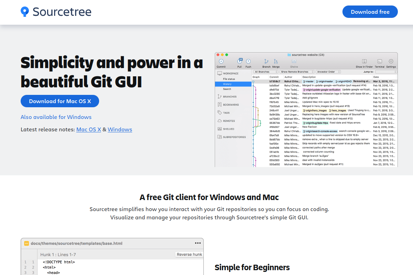Click the Pull icon with badge
The image size is (413, 275).
240,61
